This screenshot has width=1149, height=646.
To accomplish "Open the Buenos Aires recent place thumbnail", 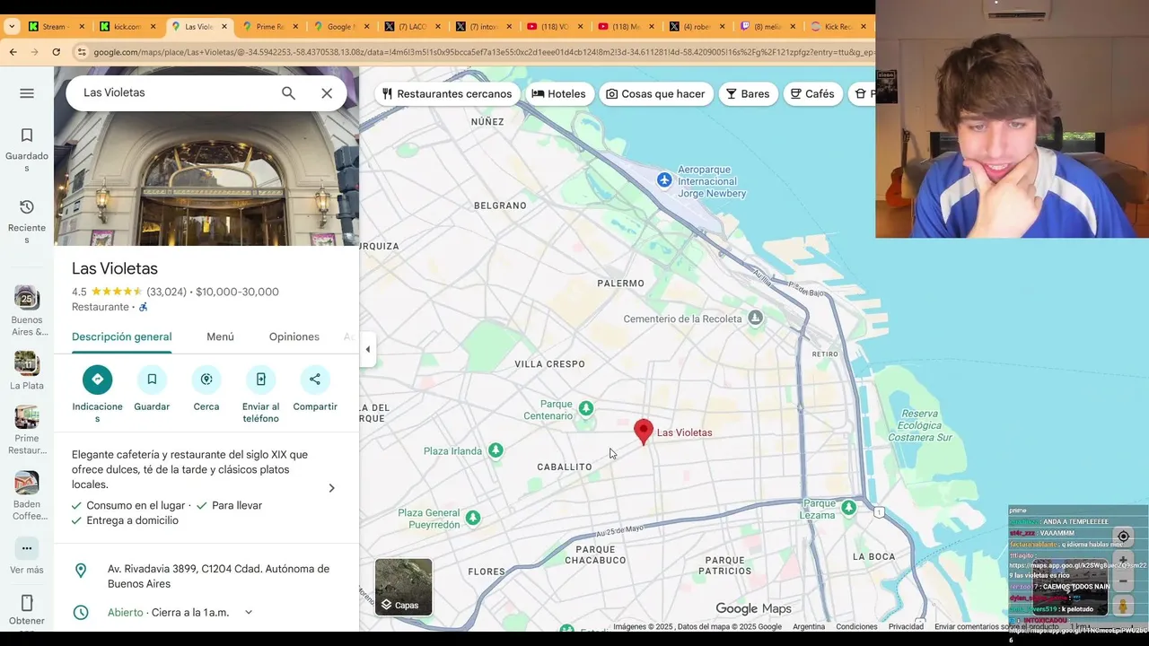I will 27,297.
